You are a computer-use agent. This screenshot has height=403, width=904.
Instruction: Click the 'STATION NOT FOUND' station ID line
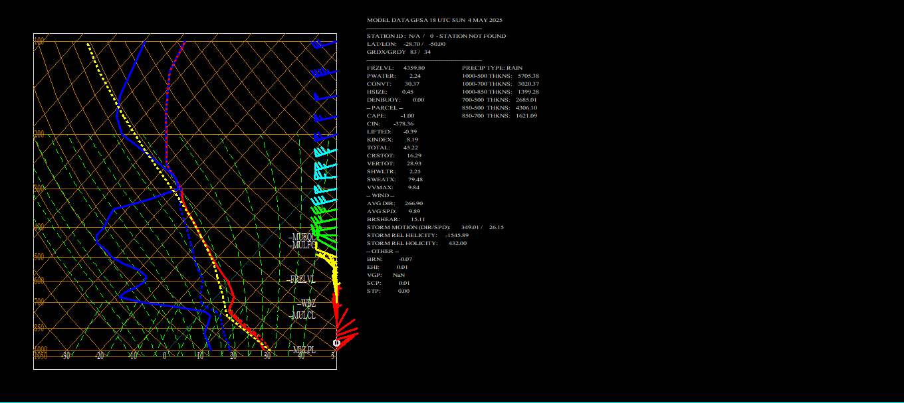point(436,36)
